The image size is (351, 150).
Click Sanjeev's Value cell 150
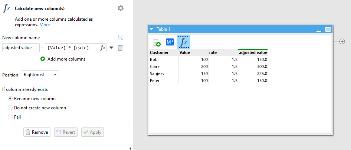click(x=193, y=74)
